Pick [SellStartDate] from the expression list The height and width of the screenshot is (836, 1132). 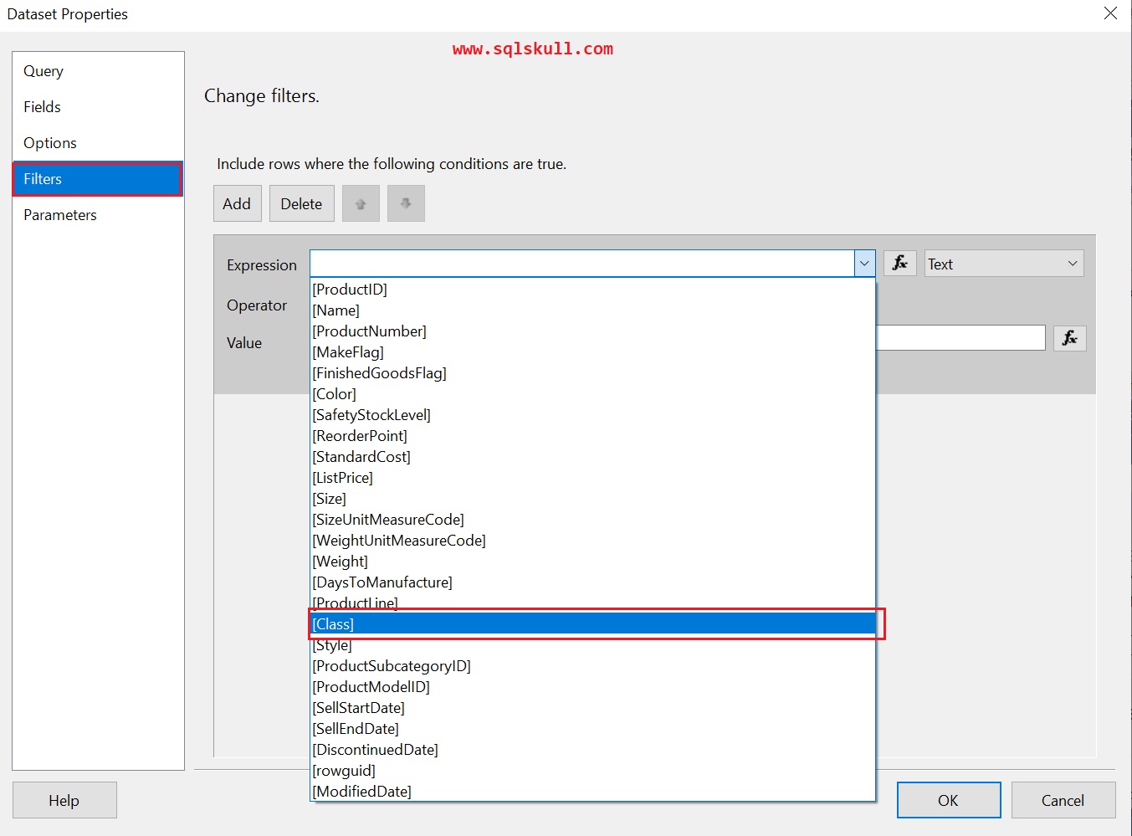tap(358, 707)
